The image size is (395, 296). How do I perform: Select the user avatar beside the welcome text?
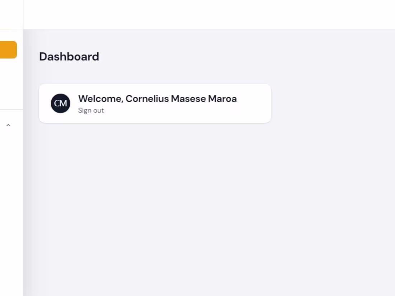[60, 103]
